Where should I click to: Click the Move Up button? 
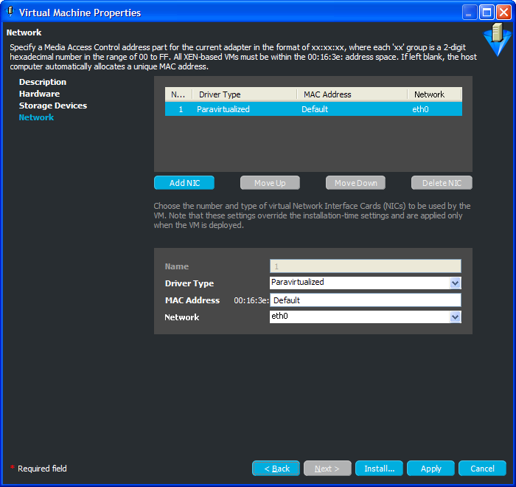tap(270, 183)
